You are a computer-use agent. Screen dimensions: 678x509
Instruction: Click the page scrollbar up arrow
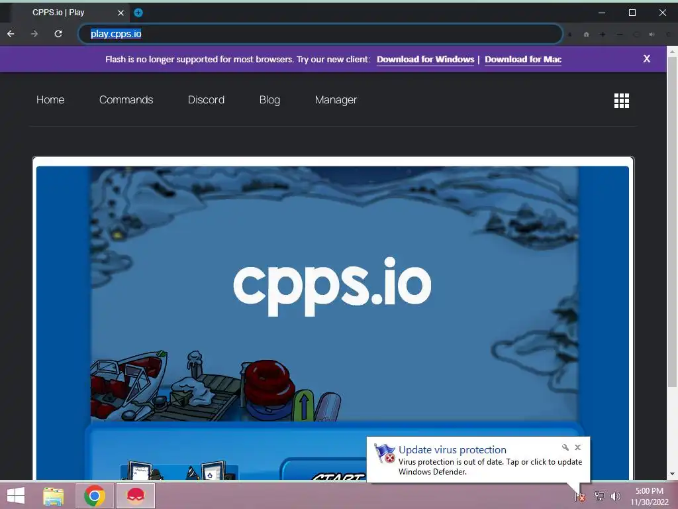(x=673, y=52)
